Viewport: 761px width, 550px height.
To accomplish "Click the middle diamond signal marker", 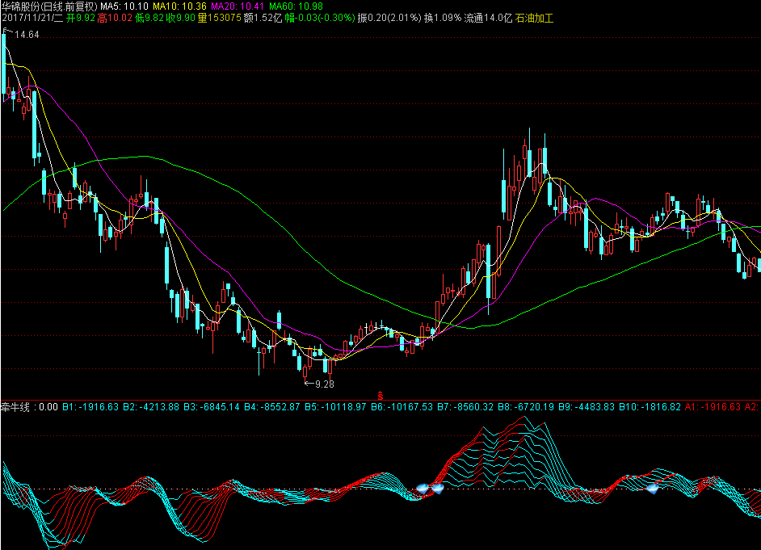I will click(437, 489).
